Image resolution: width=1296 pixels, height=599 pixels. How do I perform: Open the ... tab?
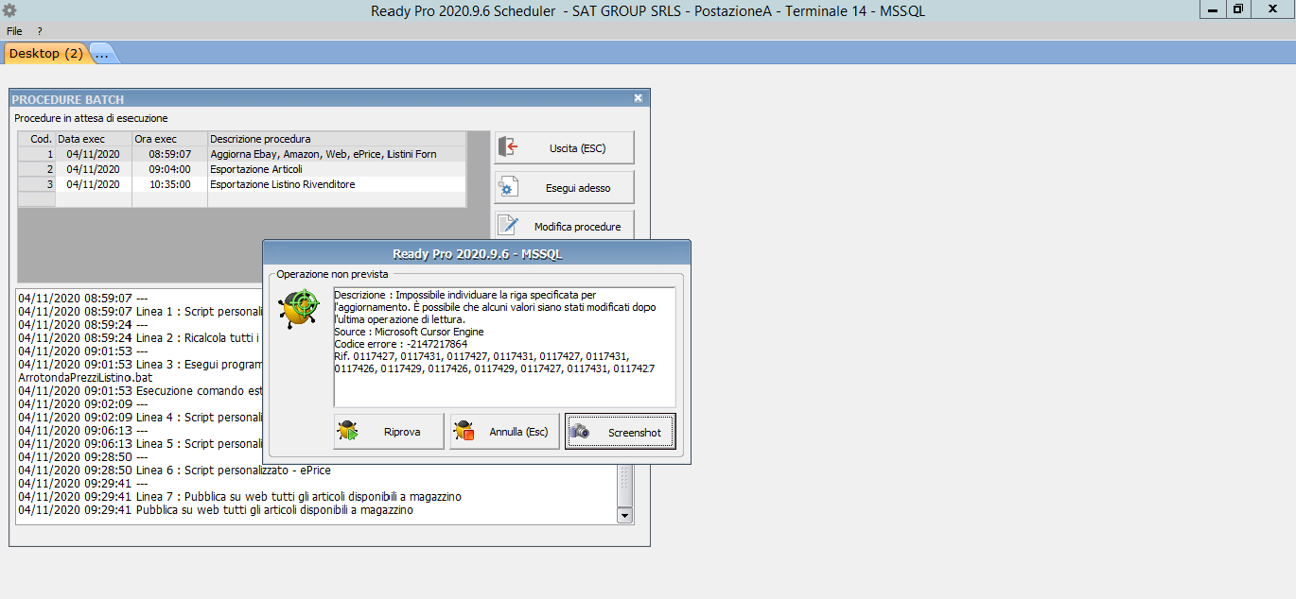(x=102, y=54)
